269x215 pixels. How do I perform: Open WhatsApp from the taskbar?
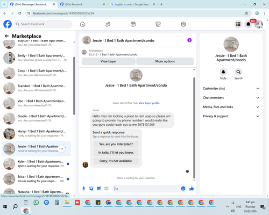click(x=36, y=203)
